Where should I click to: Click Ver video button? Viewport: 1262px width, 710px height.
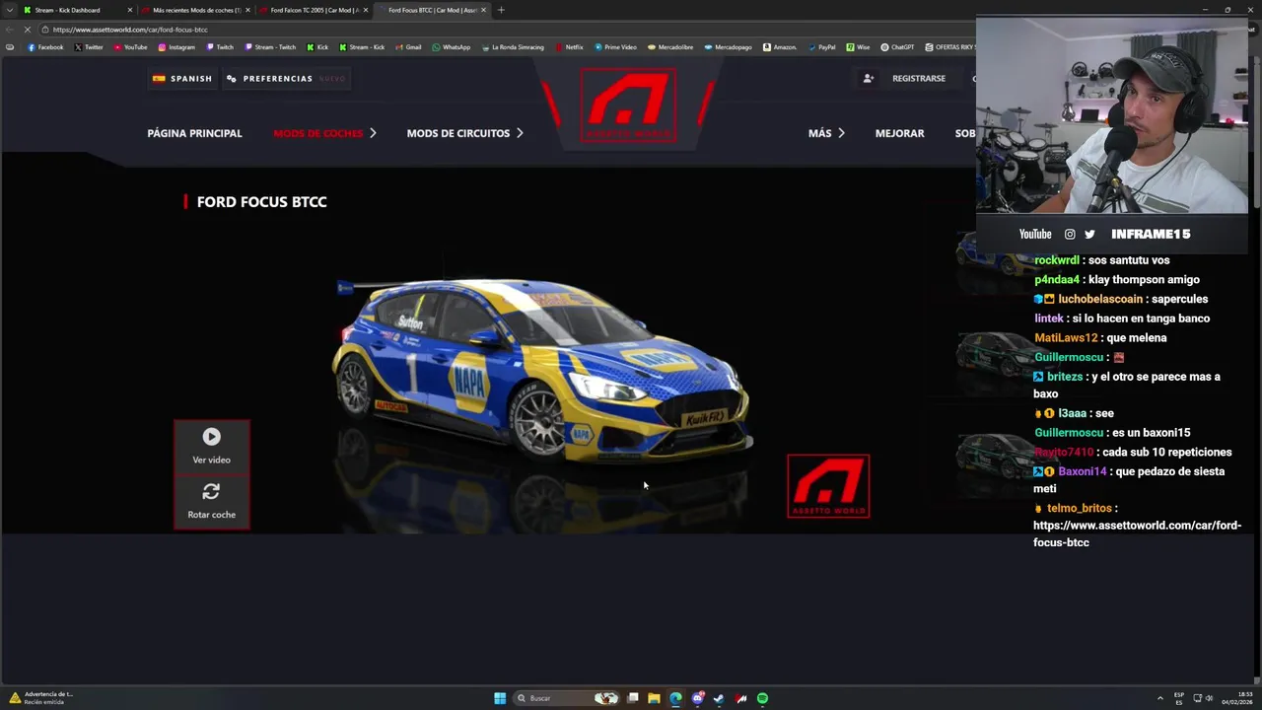coord(211,447)
